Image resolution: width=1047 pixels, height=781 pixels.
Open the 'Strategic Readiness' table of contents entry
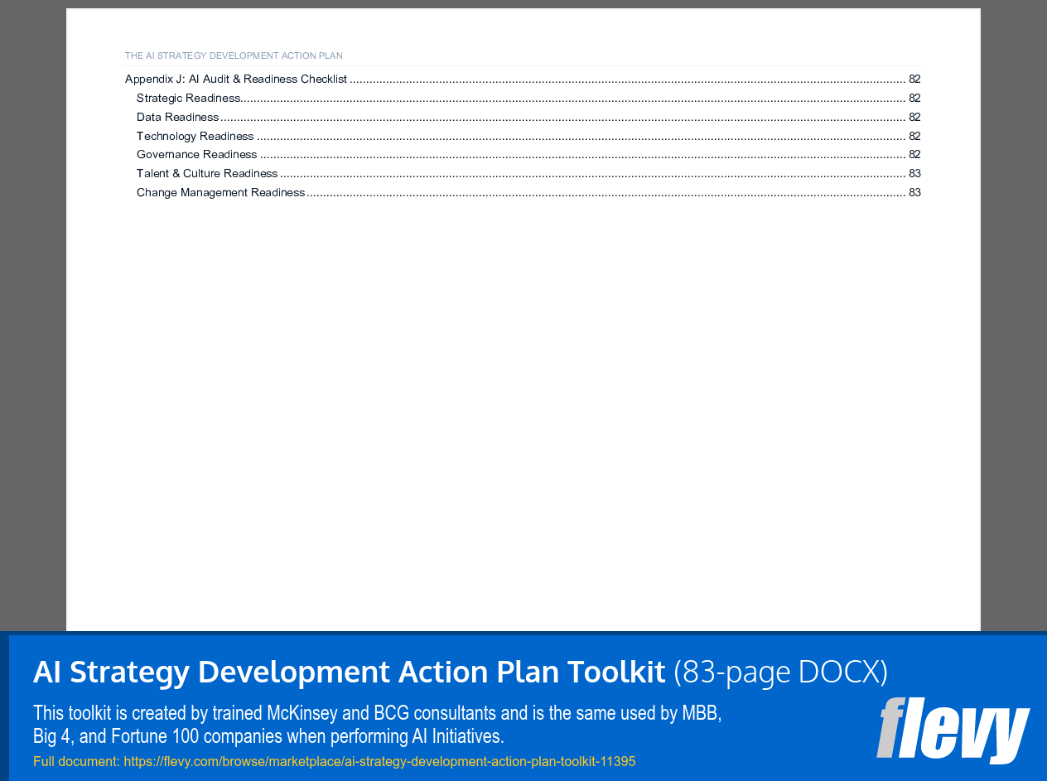pyautogui.click(x=188, y=97)
